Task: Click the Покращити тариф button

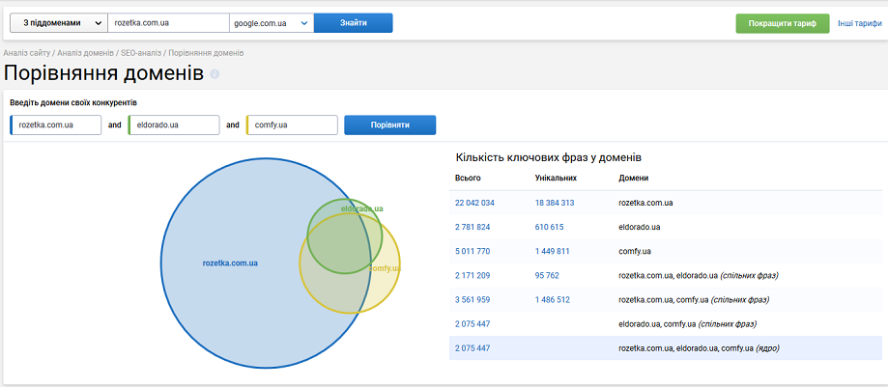Action: click(782, 24)
